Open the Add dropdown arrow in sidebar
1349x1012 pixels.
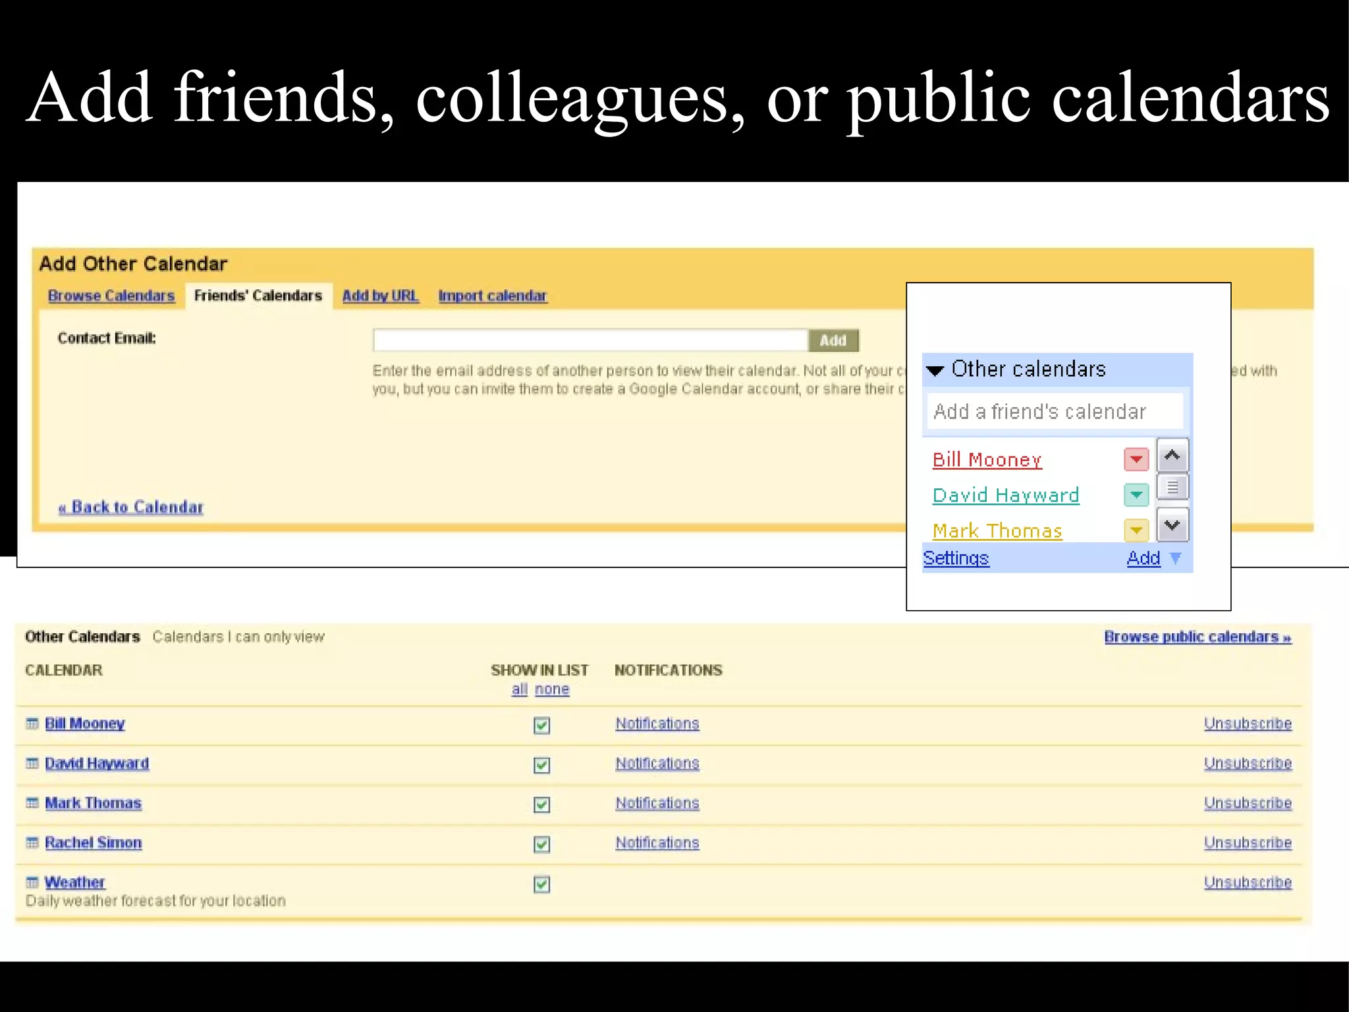pos(1176,559)
